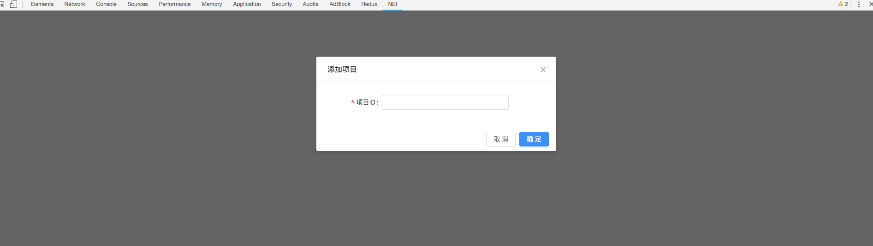This screenshot has height=246, width=873.
Task: Switch to the Redux tab
Action: point(369,4)
